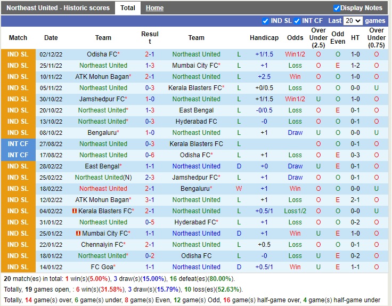Select IND SL league cell for 02/12/22
The image size is (392, 306).
[x=18, y=54]
